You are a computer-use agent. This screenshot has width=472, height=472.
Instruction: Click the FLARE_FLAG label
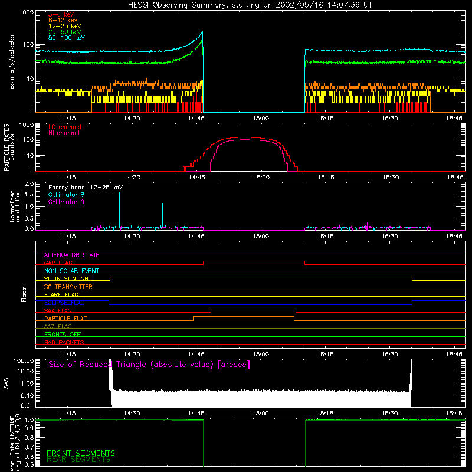click(61, 294)
